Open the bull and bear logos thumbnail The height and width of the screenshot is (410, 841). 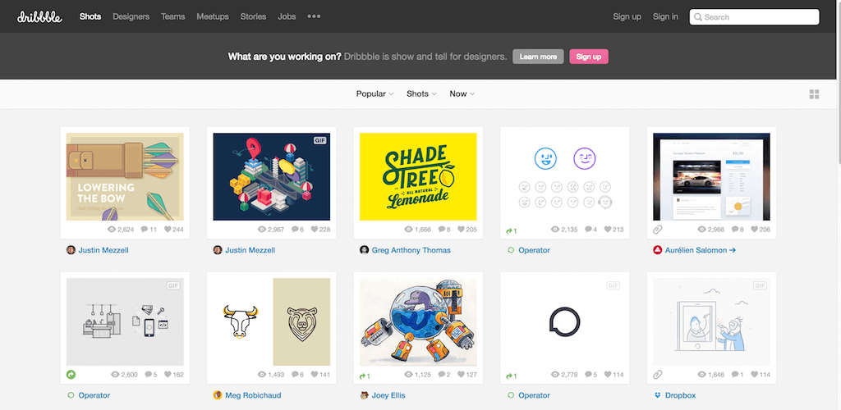click(x=271, y=321)
